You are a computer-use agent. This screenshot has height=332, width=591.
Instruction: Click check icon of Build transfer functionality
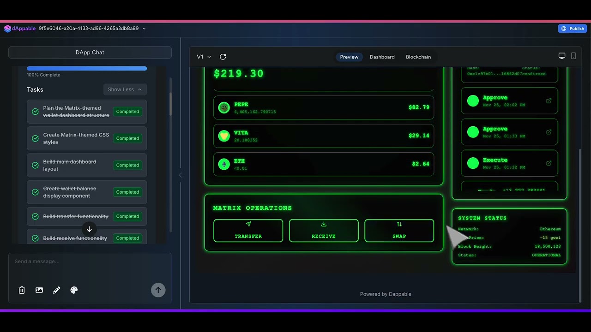[x=35, y=216]
